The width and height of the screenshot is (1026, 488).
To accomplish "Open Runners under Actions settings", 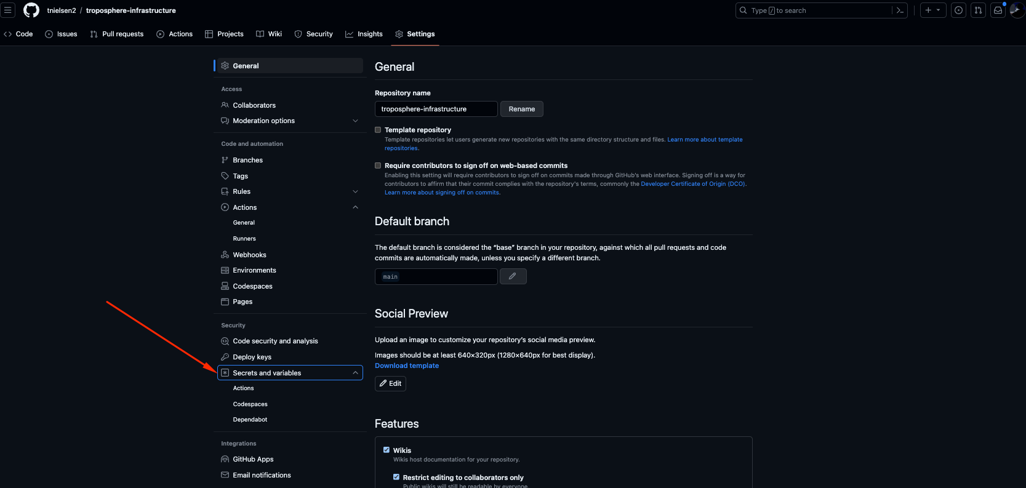I will click(244, 239).
